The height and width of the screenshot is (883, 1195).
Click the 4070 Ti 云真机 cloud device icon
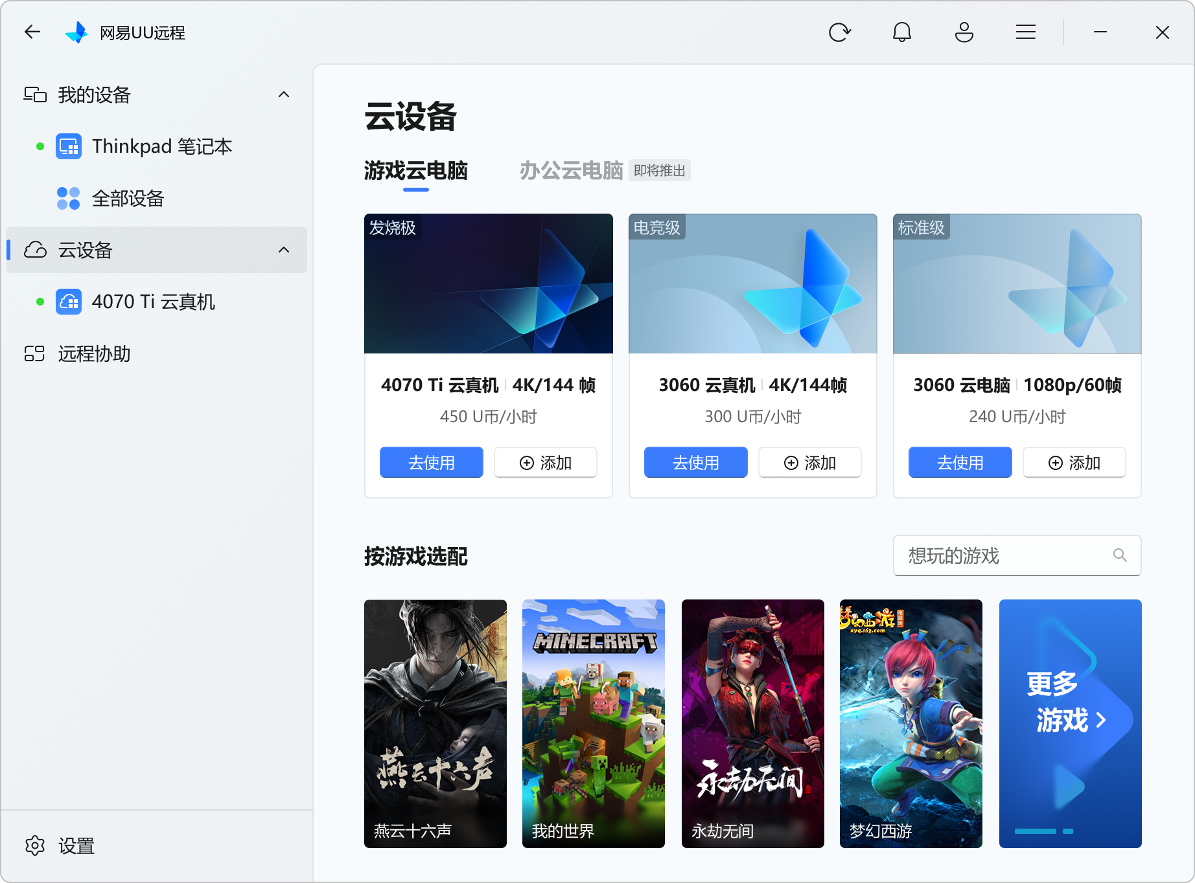(x=69, y=302)
